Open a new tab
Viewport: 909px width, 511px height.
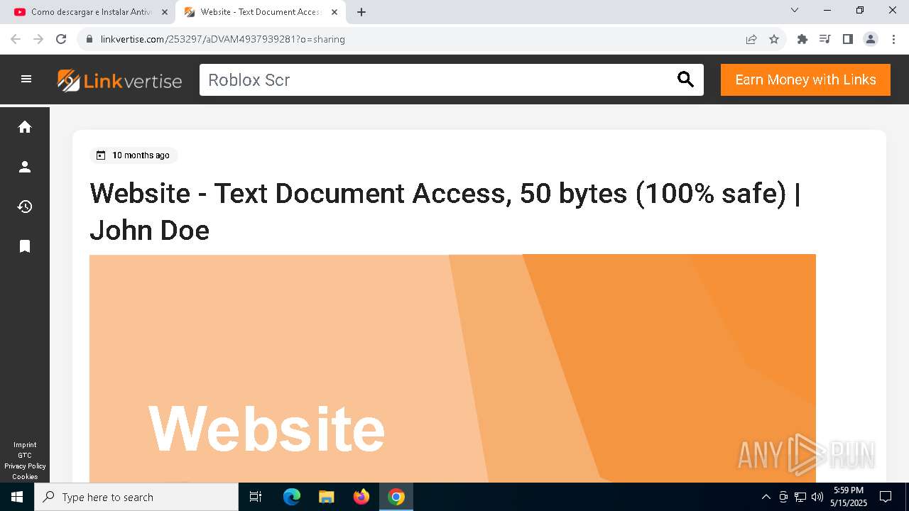pos(361,12)
